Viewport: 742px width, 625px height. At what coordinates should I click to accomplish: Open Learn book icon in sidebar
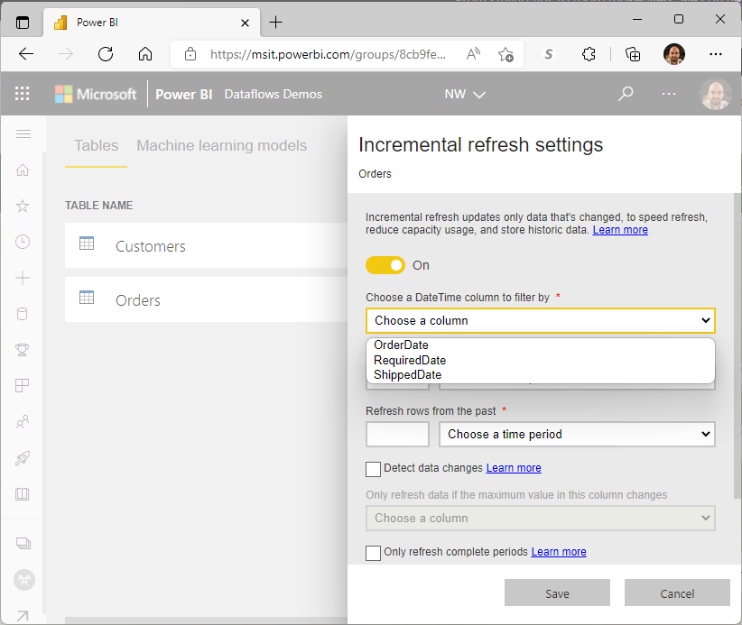point(23,494)
